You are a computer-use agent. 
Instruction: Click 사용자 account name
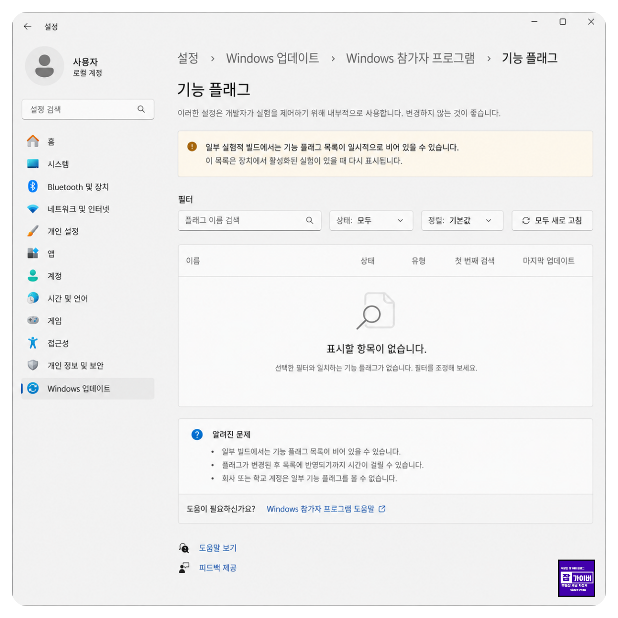(x=86, y=62)
